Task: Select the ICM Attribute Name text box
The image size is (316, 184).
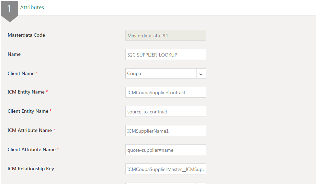Action: pos(166,131)
